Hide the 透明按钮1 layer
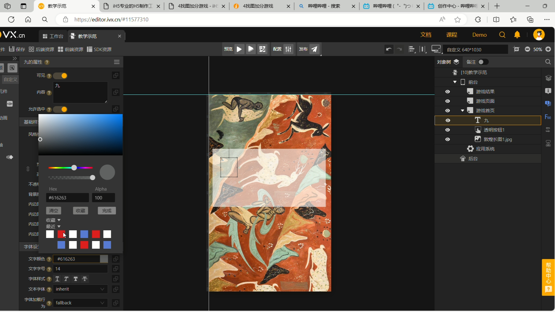The height and width of the screenshot is (312, 555). pos(448,130)
